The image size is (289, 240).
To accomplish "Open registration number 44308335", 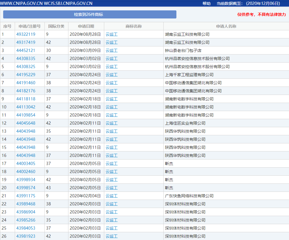I will pyautogui.click(x=26, y=59).
